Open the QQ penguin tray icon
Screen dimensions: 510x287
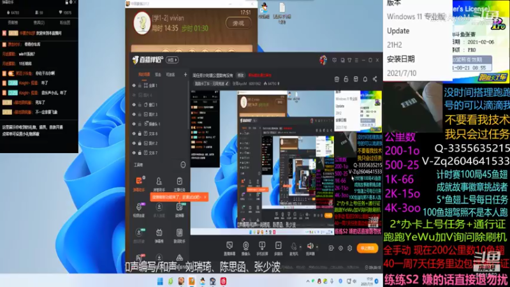[319, 281]
